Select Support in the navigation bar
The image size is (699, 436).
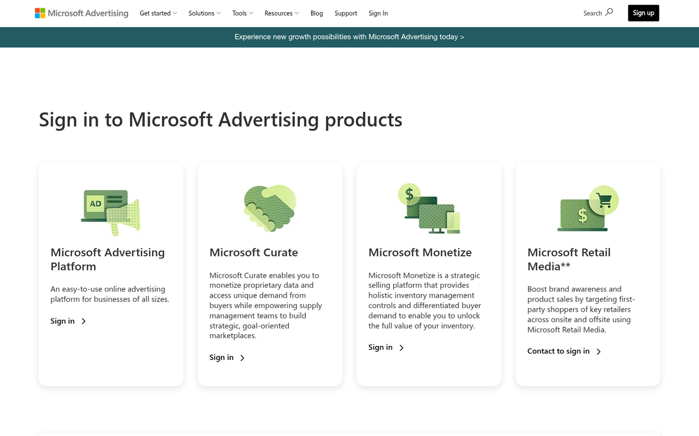tap(345, 13)
